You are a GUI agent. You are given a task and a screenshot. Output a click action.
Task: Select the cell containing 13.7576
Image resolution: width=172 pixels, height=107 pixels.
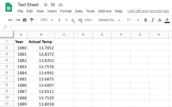tap(41, 66)
